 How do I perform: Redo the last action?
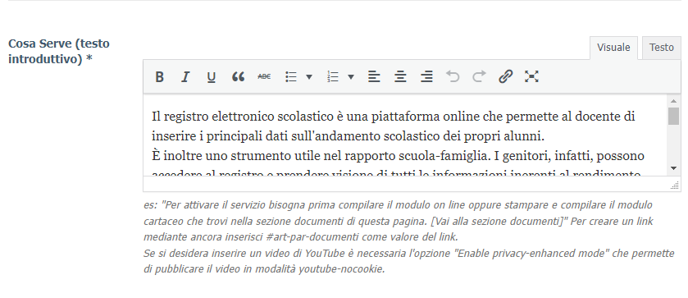click(x=479, y=77)
